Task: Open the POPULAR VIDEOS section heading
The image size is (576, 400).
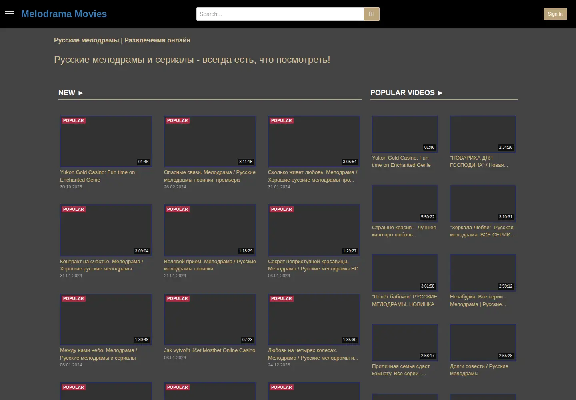Action: click(407, 93)
